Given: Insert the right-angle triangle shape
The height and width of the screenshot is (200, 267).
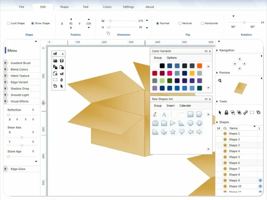Looking at the screenshot, I should point(182,123).
